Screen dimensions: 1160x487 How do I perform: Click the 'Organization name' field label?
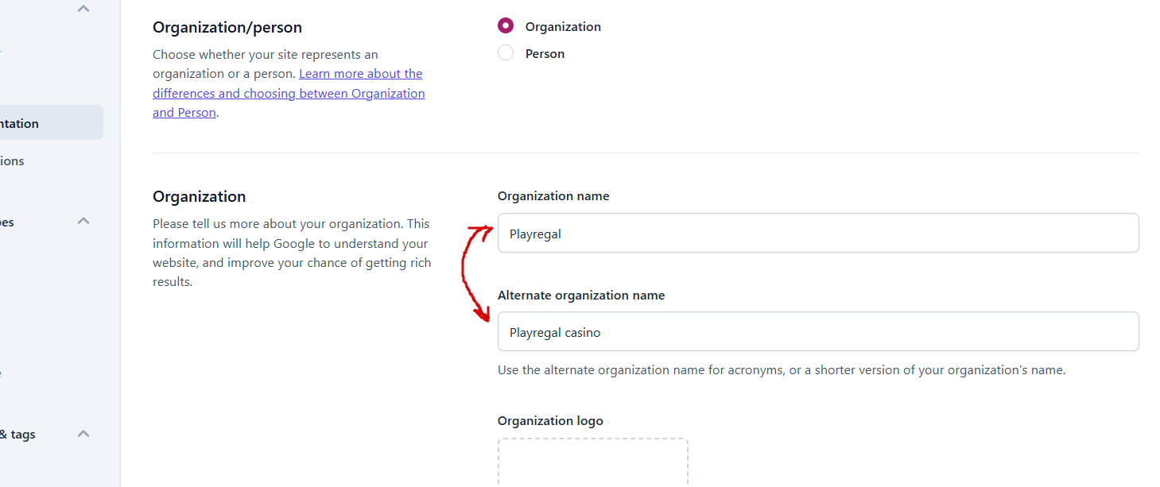[x=553, y=196]
